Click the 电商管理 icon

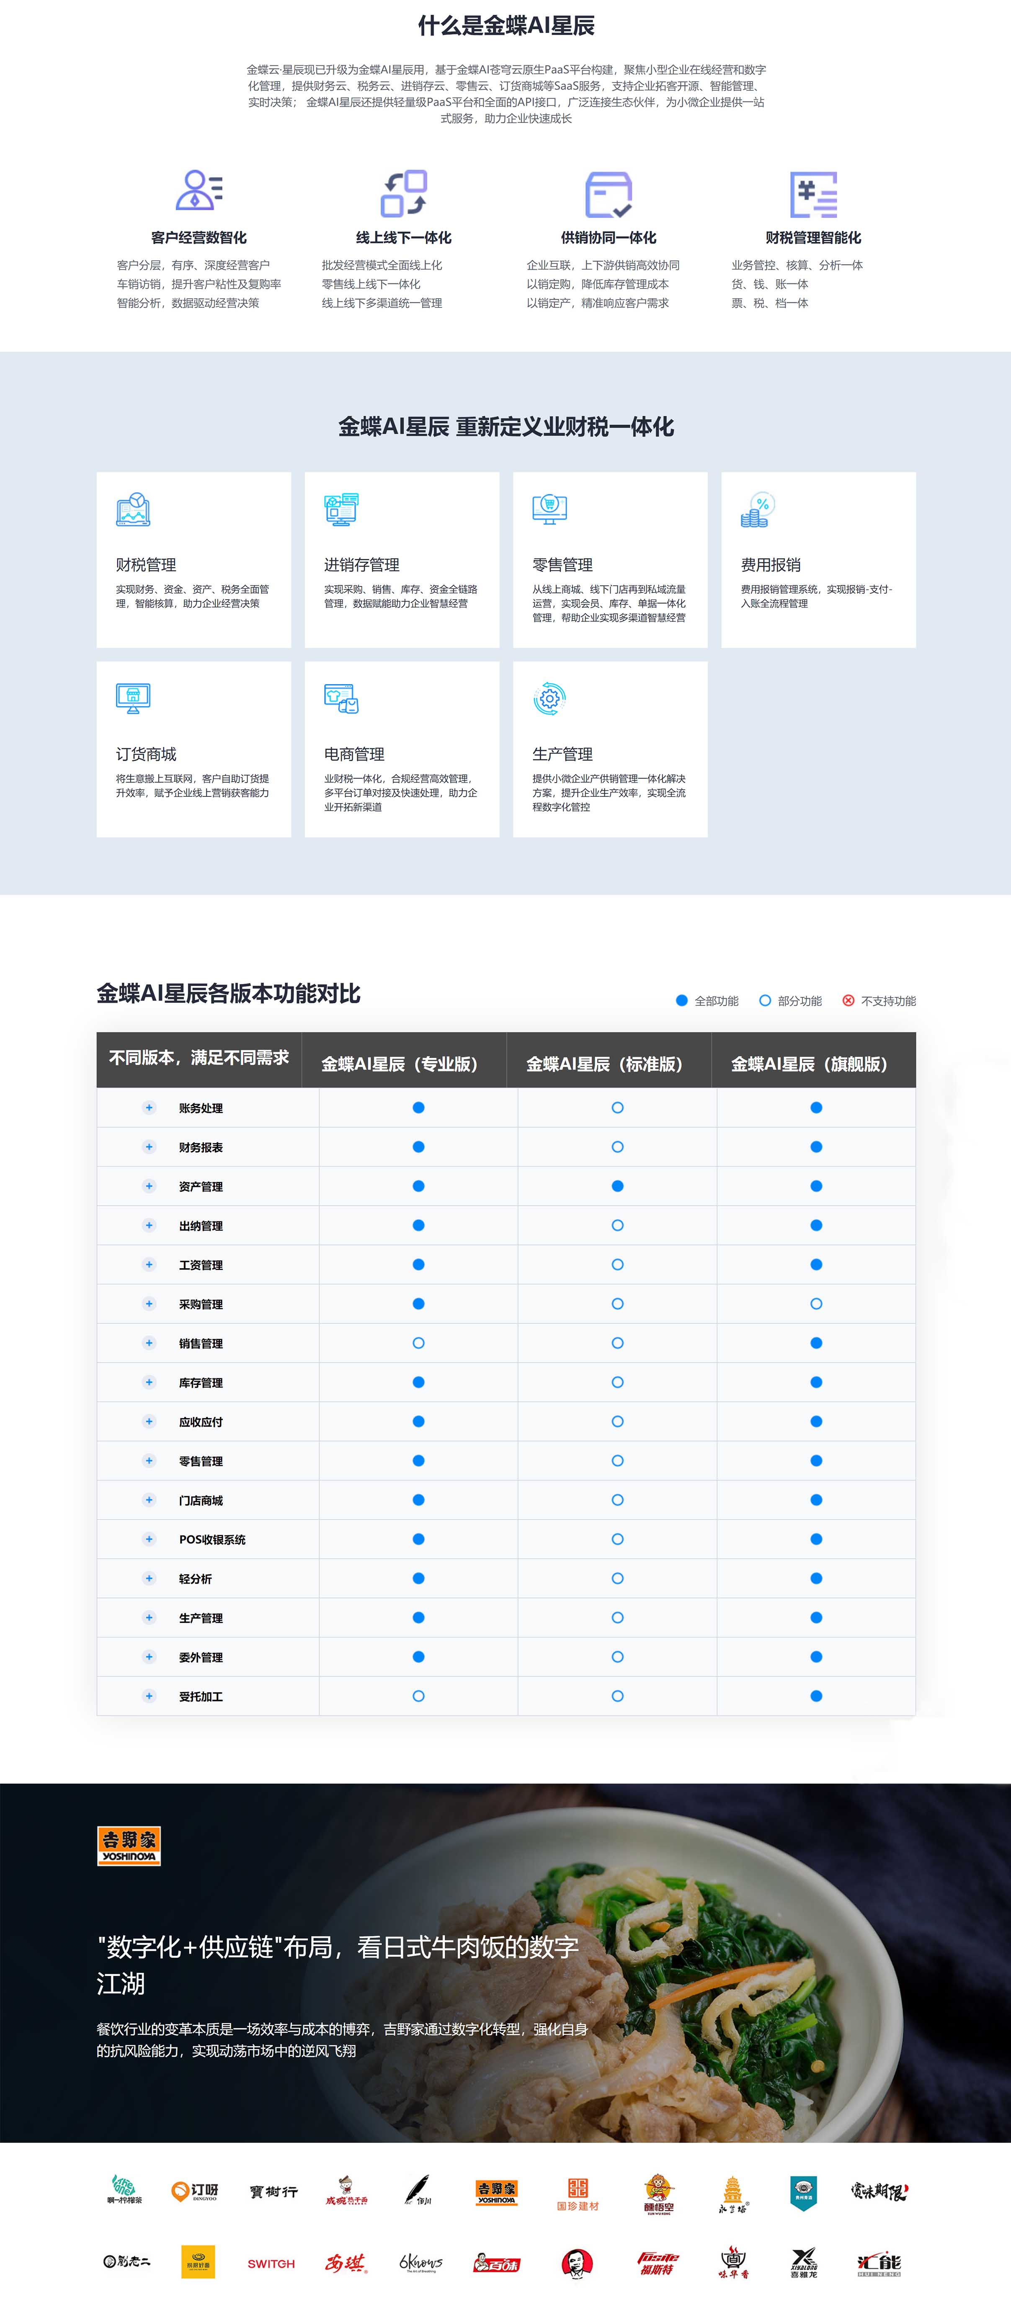click(341, 699)
